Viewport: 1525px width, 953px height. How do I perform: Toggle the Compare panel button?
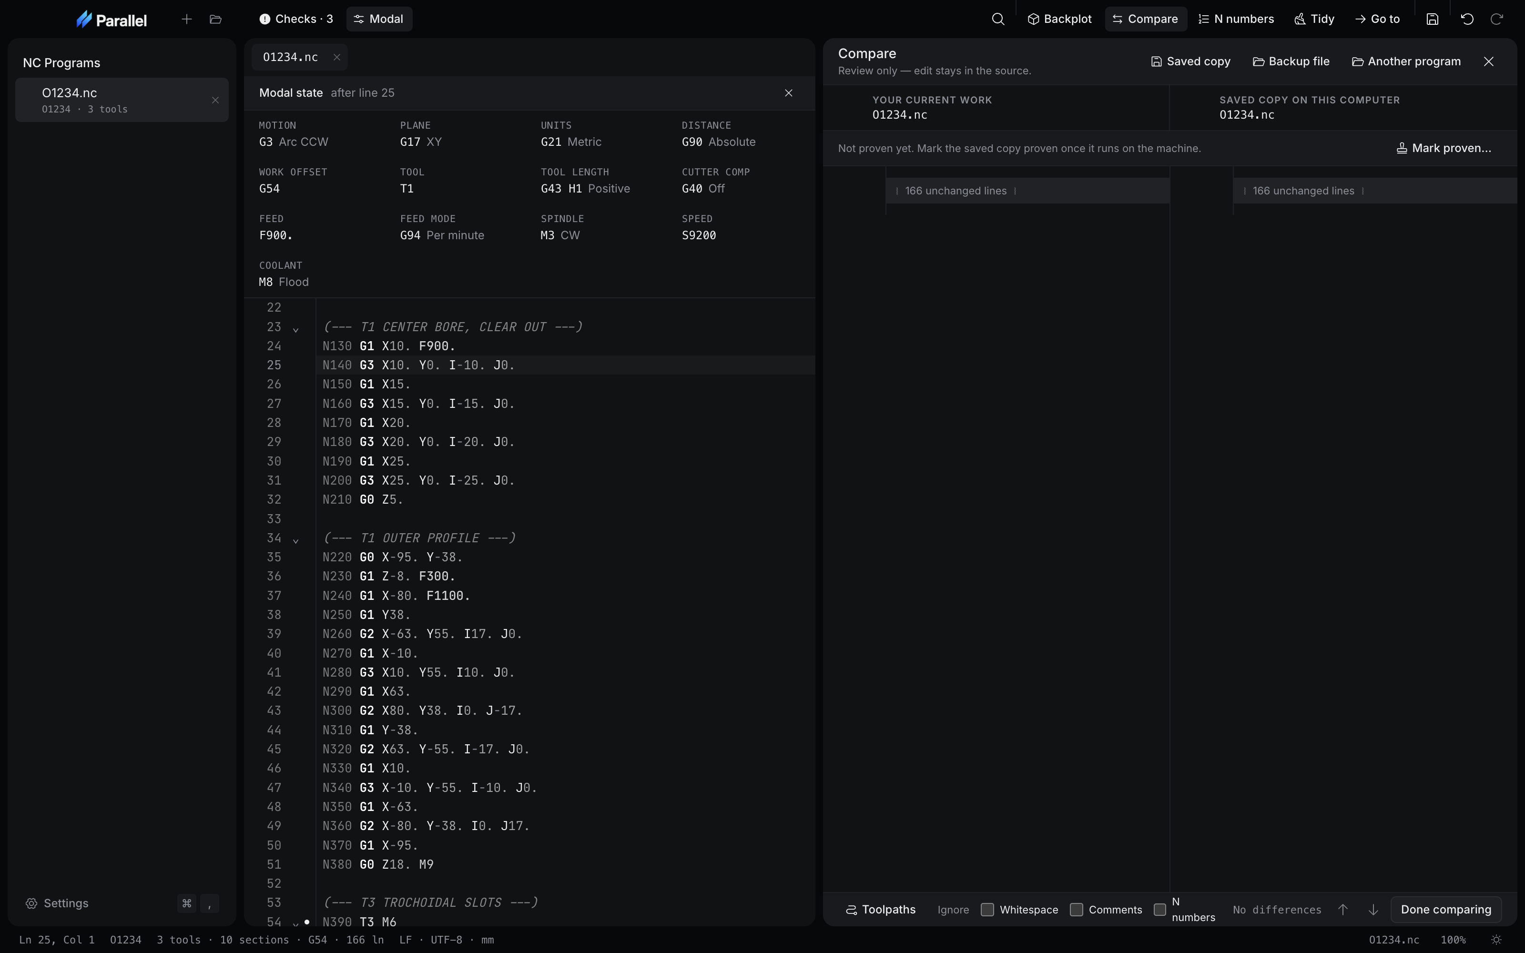1146,19
